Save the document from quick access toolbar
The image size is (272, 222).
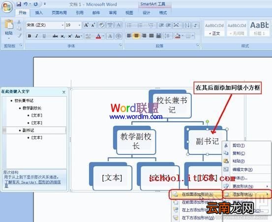[19, 4]
